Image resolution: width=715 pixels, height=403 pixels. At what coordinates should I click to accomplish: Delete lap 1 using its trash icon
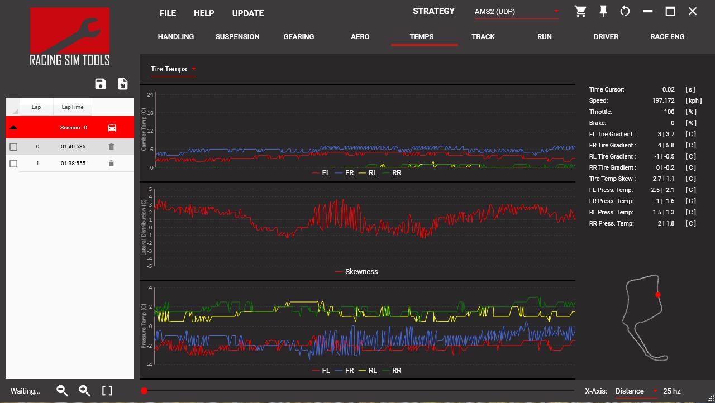(x=111, y=164)
